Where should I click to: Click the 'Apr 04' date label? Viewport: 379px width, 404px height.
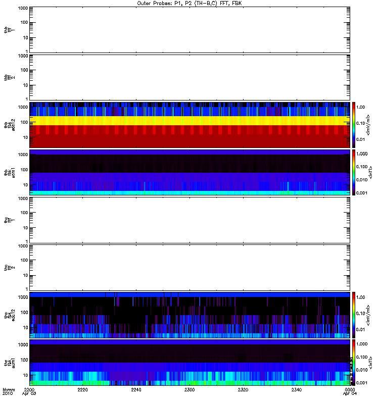coord(350,394)
